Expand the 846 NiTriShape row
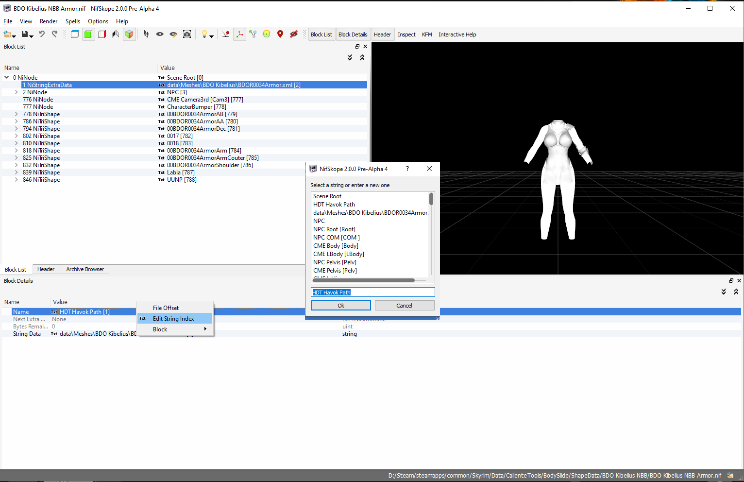The height and width of the screenshot is (482, 744). (16, 179)
